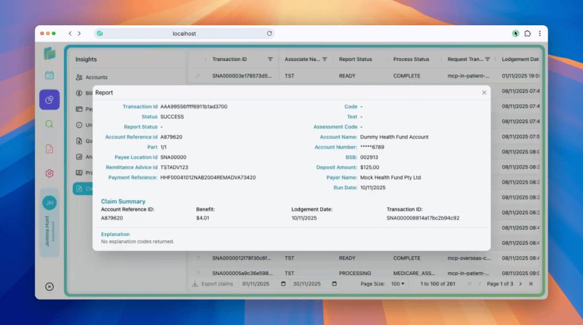Image resolution: width=583 pixels, height=325 pixels.
Task: Open the Page Size dropdown showing 100
Action: 398,284
